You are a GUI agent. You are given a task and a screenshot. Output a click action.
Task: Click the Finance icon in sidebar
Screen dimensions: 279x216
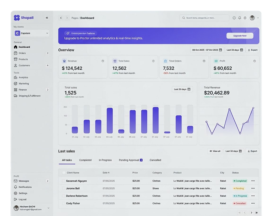click(16, 90)
